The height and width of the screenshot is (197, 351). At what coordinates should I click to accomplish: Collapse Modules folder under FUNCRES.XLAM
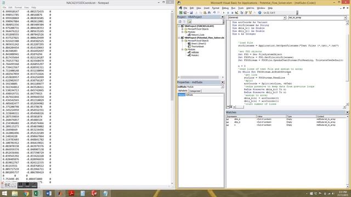point(183,32)
